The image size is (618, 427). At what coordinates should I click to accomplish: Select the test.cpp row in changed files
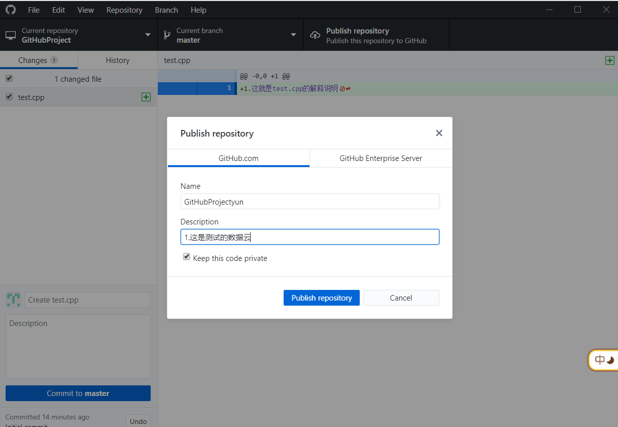(x=79, y=97)
